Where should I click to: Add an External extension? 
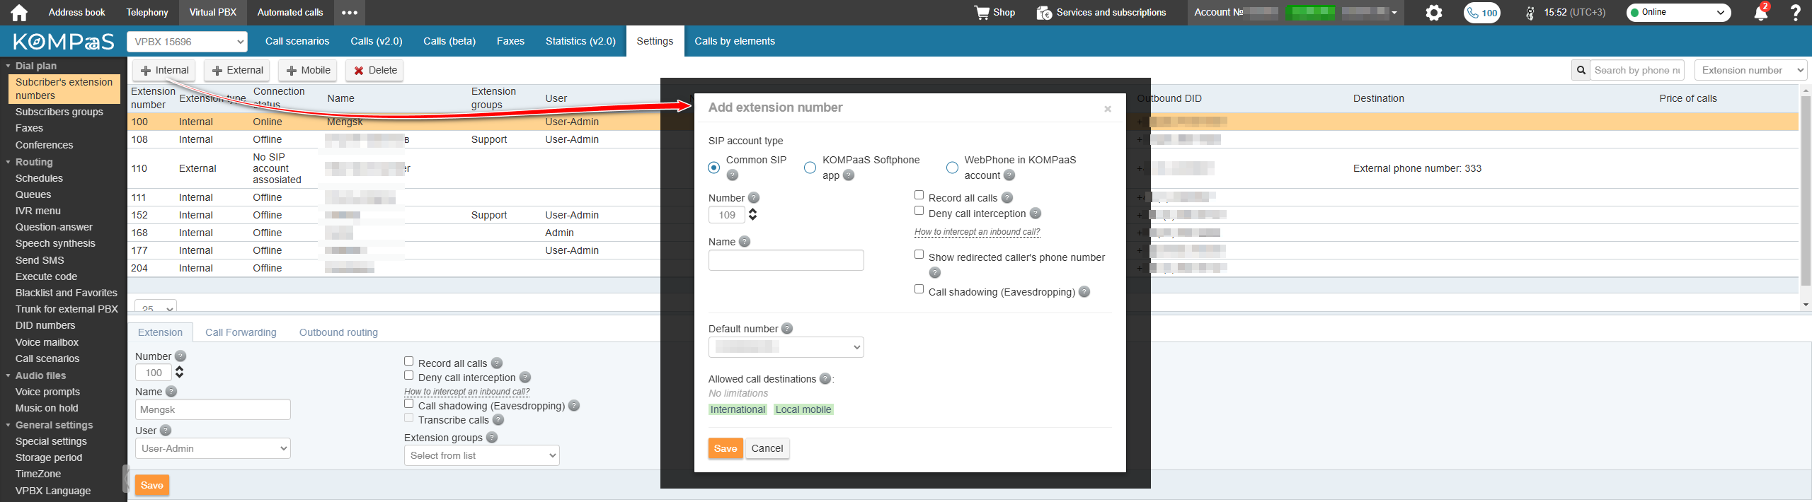237,70
